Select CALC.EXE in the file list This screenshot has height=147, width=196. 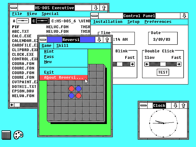[x=22, y=36]
